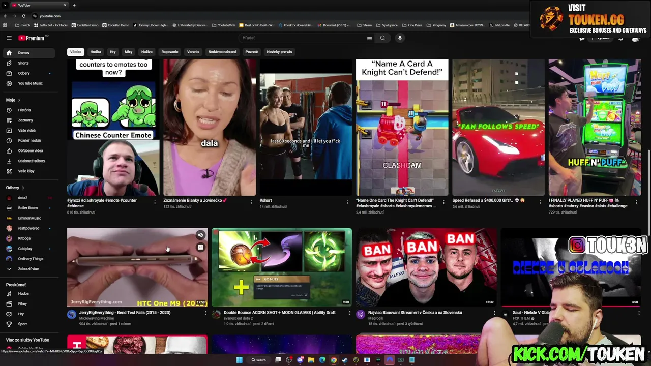Play the Najviac Banovaní Streameri video thumbnail
This screenshot has width=651, height=366.
coord(426,267)
